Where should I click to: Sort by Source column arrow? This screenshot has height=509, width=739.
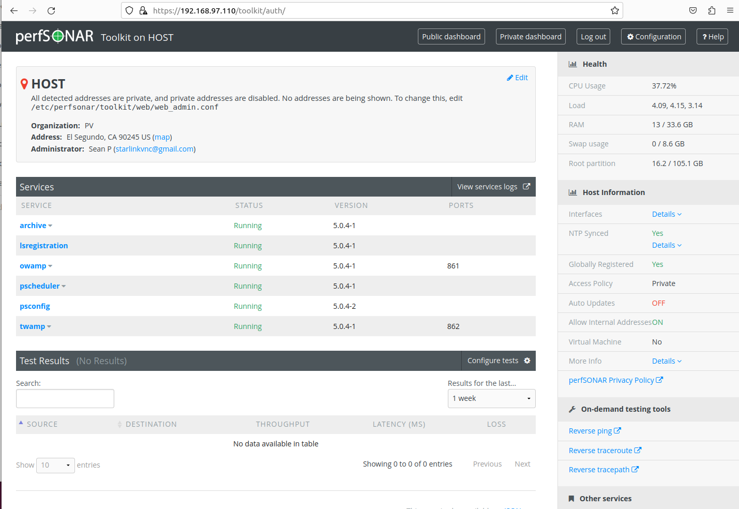click(21, 423)
